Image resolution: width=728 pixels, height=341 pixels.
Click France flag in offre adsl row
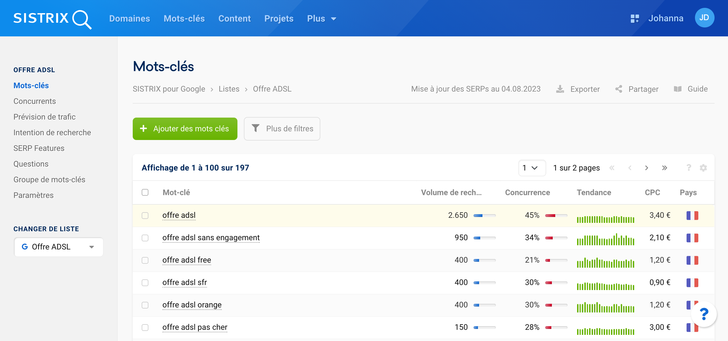[692, 216]
